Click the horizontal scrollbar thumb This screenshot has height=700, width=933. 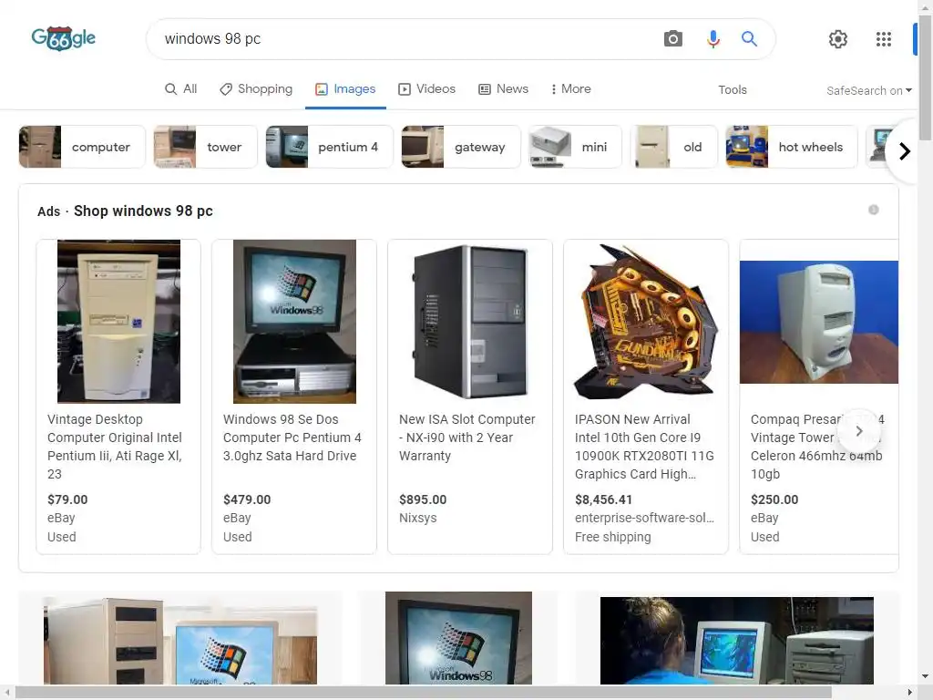pos(423,693)
